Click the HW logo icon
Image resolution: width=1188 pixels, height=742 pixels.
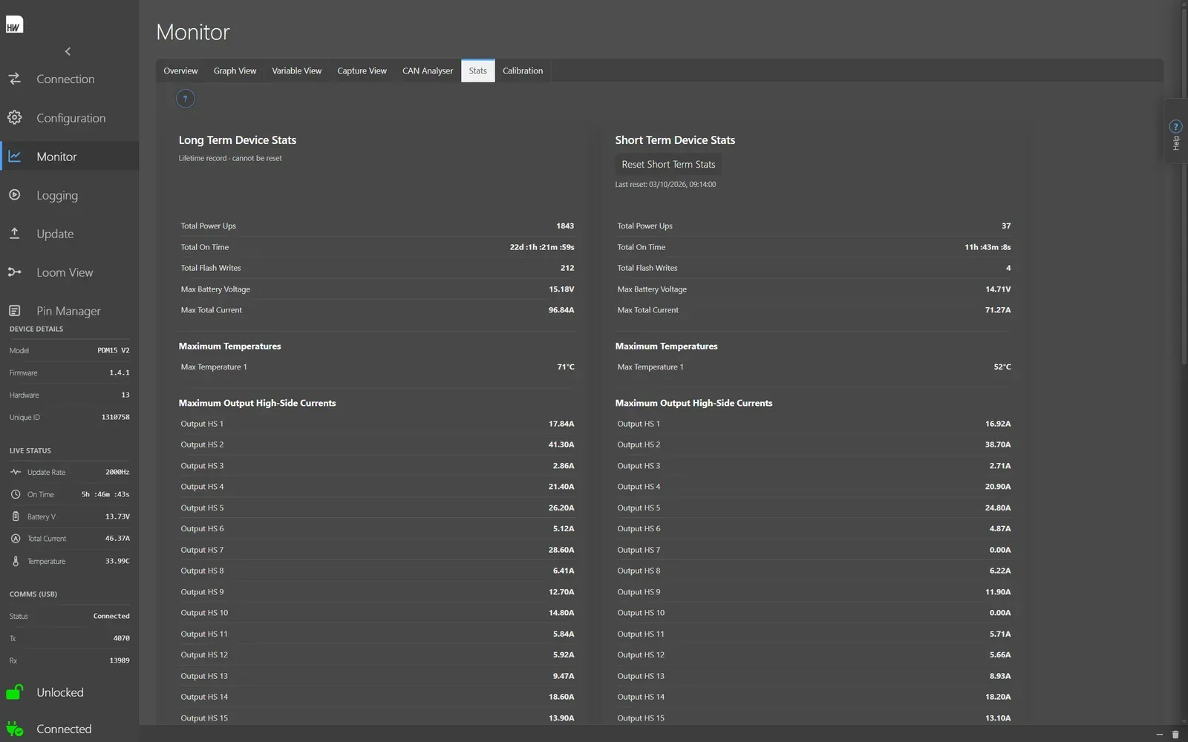click(14, 24)
